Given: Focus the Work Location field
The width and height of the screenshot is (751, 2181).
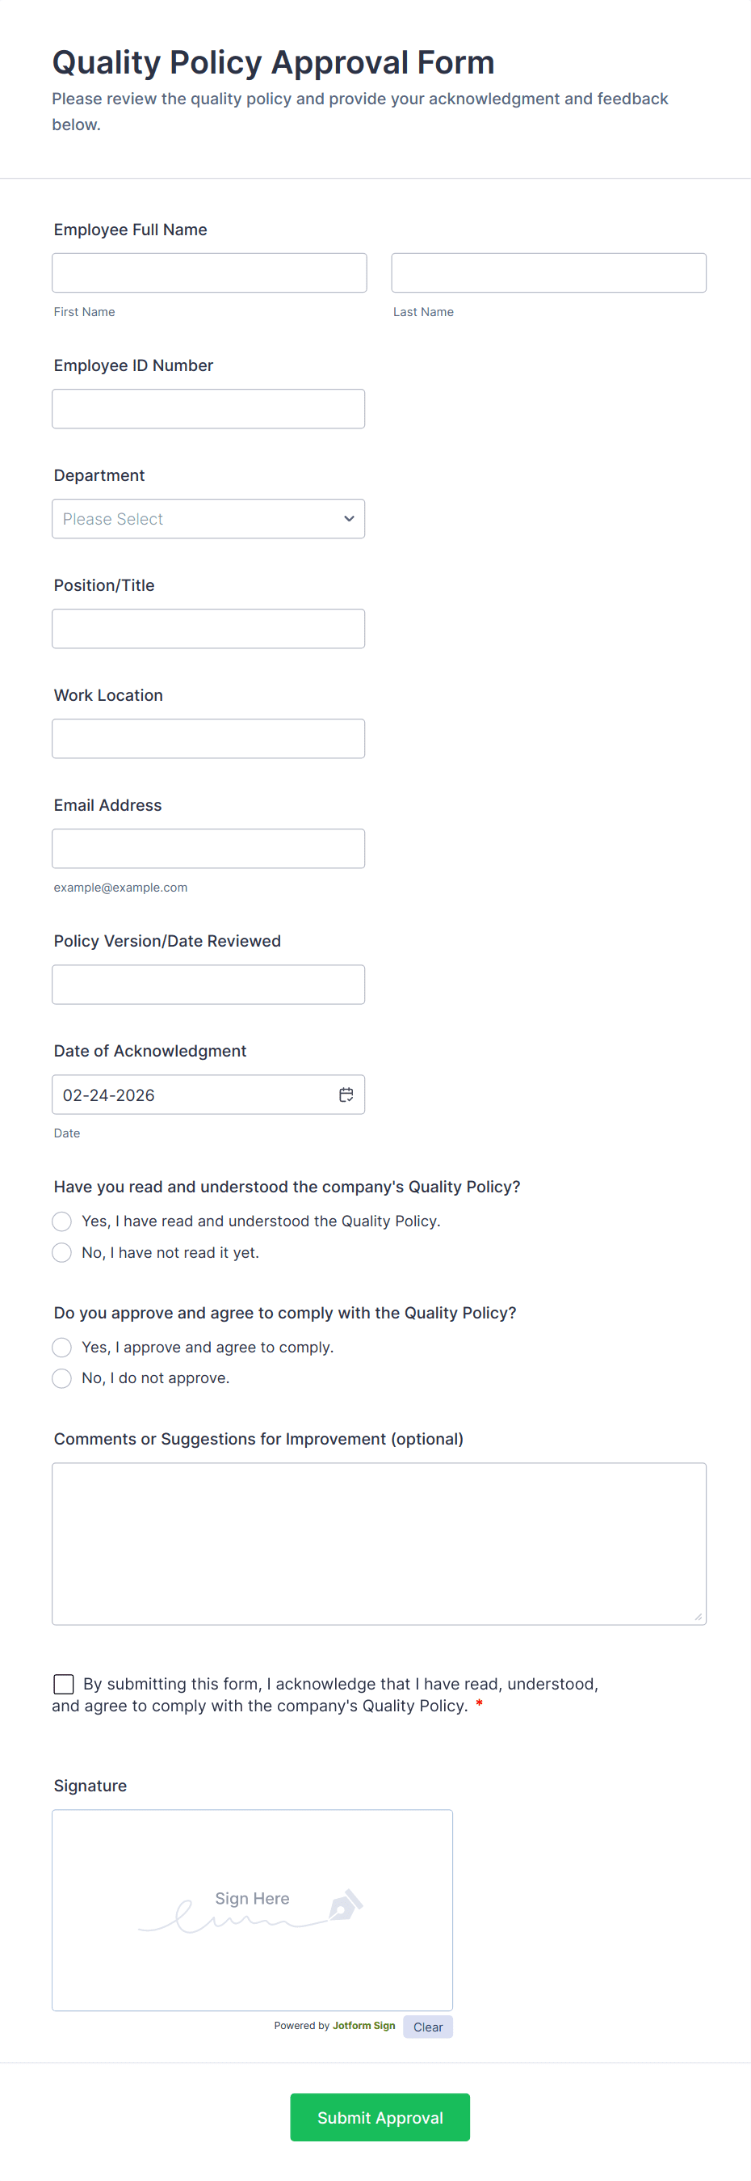Looking at the screenshot, I should tap(208, 739).
